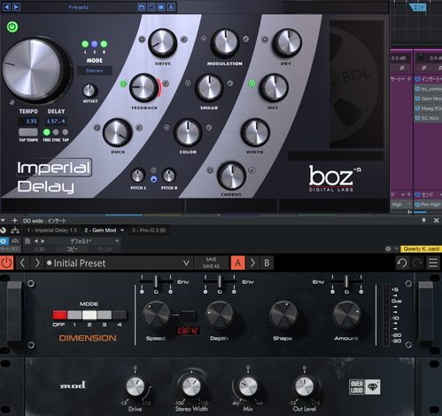
Task: Open the Initial Preset dropdown
Action: coord(118,263)
